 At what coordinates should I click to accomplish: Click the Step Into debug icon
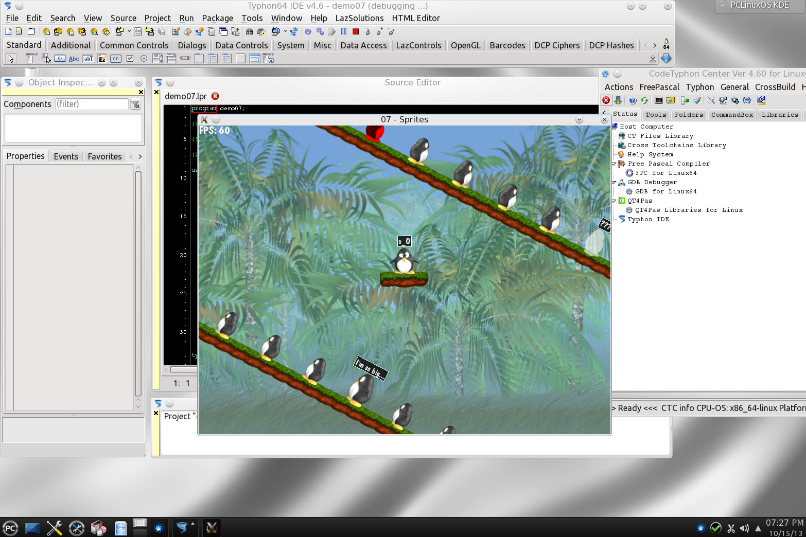pyautogui.click(x=367, y=31)
